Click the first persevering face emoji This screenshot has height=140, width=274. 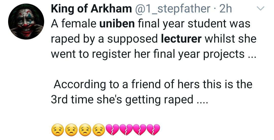click(58, 129)
